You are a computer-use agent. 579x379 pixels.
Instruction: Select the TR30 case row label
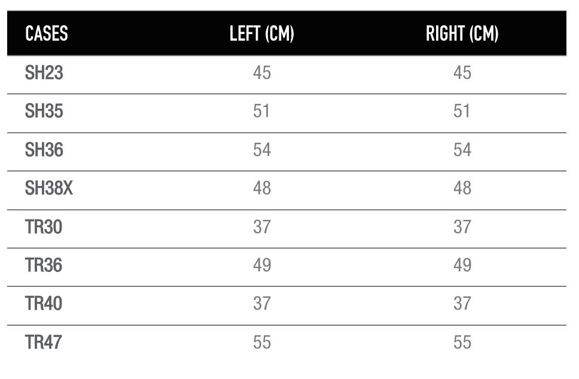click(44, 227)
